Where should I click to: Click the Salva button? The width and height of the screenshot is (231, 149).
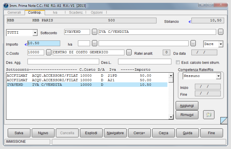[x=19, y=133]
